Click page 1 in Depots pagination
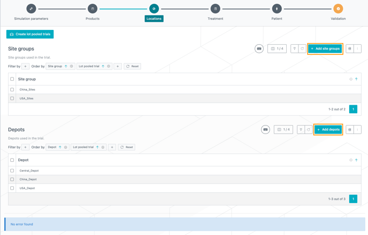Image resolution: width=368 pixels, height=235 pixels. pyautogui.click(x=353, y=199)
